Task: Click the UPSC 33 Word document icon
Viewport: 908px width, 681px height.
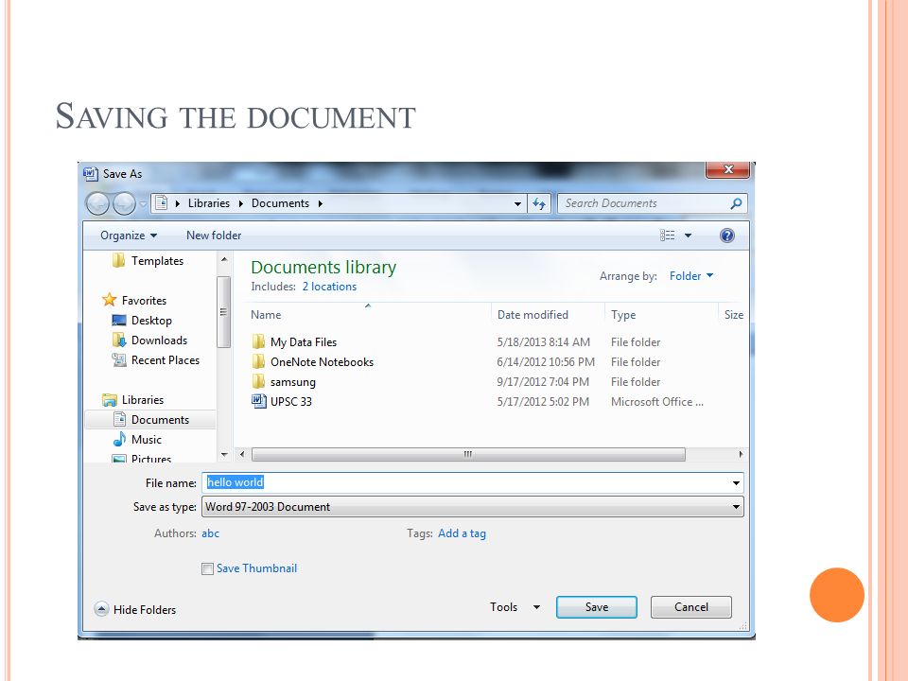Action: [258, 401]
